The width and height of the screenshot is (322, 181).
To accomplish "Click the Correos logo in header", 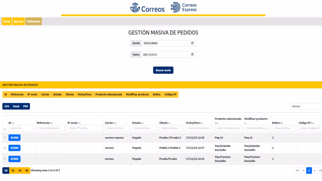I will 147,8.
